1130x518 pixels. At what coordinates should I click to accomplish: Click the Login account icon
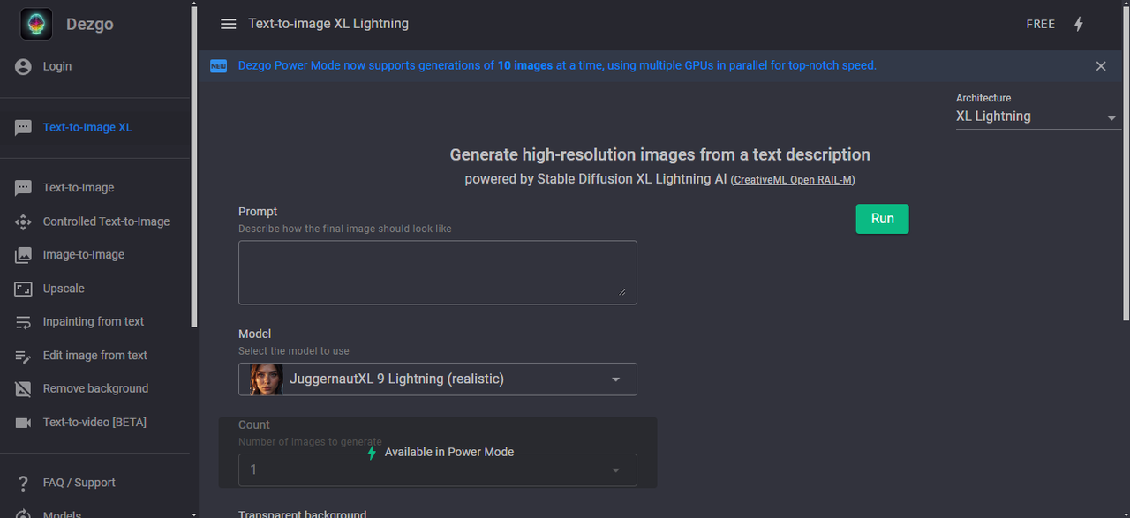(23, 66)
